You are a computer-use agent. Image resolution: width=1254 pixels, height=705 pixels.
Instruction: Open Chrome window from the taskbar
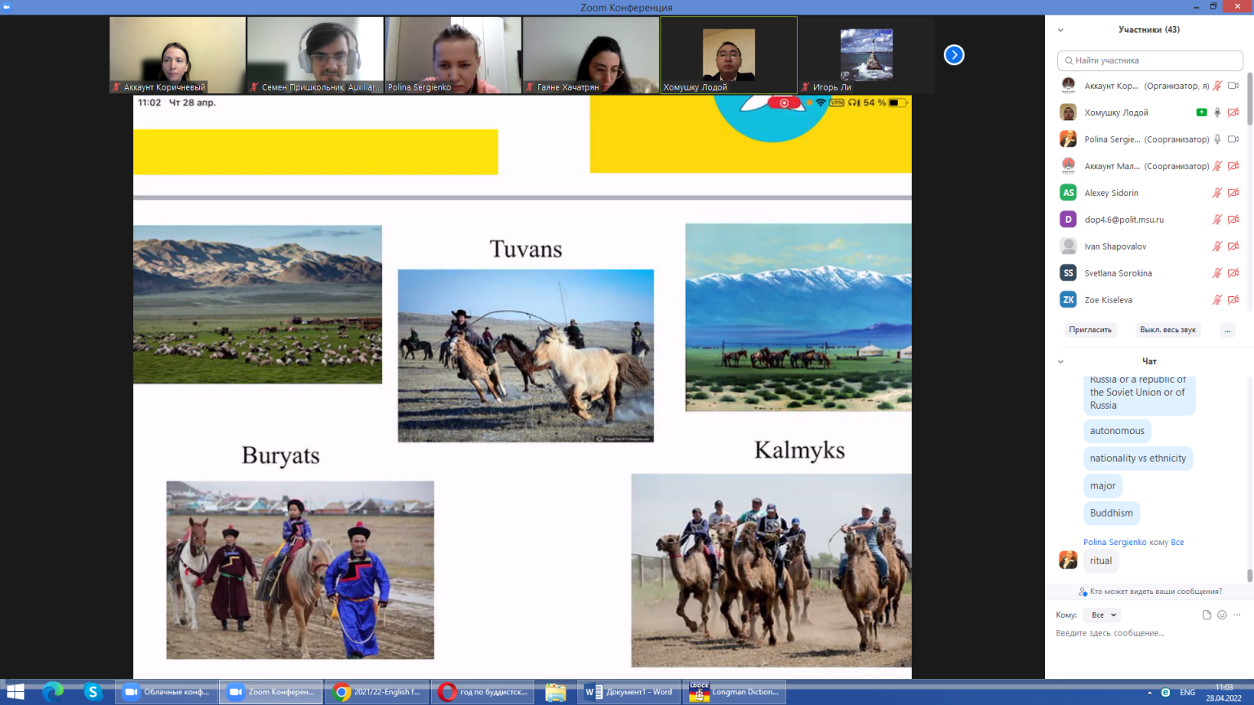(377, 692)
